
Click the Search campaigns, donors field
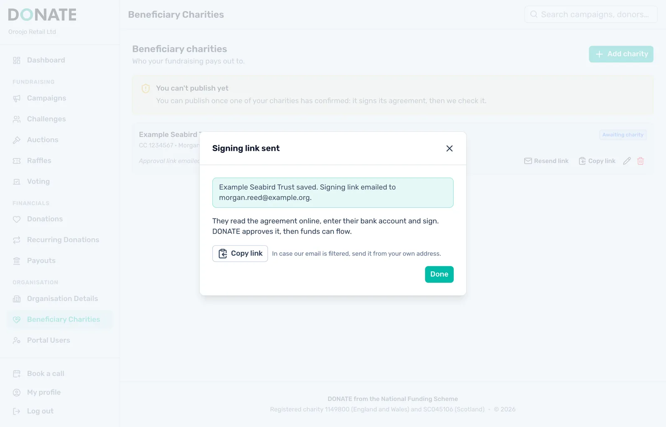pos(591,14)
